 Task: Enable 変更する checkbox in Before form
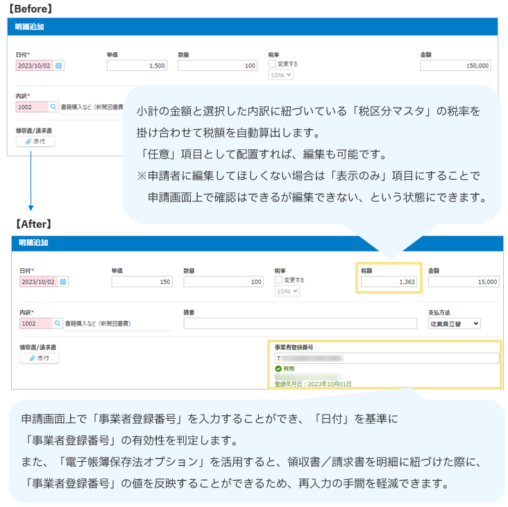pyautogui.click(x=271, y=64)
